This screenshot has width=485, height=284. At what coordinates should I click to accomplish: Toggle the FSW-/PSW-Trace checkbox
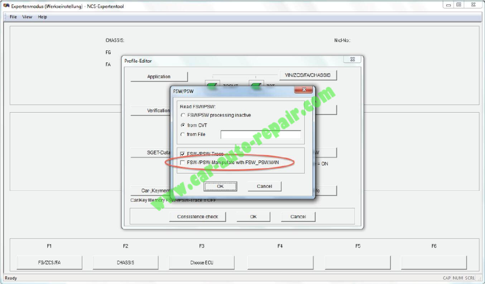point(183,154)
